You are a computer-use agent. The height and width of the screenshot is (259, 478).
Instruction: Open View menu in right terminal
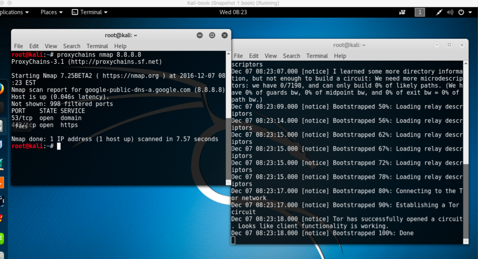pyautogui.click(x=271, y=56)
